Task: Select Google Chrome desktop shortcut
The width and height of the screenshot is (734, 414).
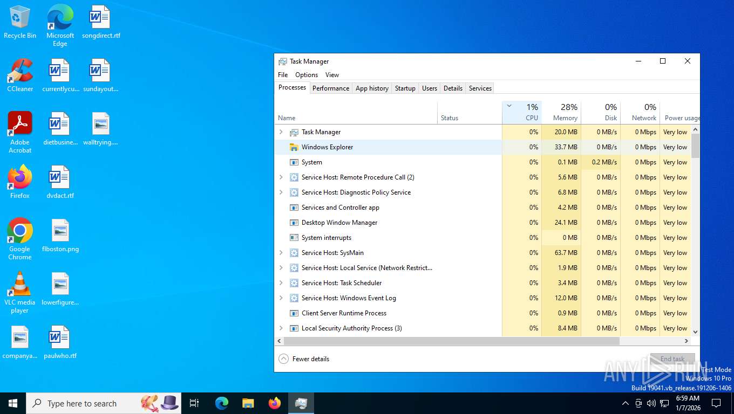Action: click(20, 239)
